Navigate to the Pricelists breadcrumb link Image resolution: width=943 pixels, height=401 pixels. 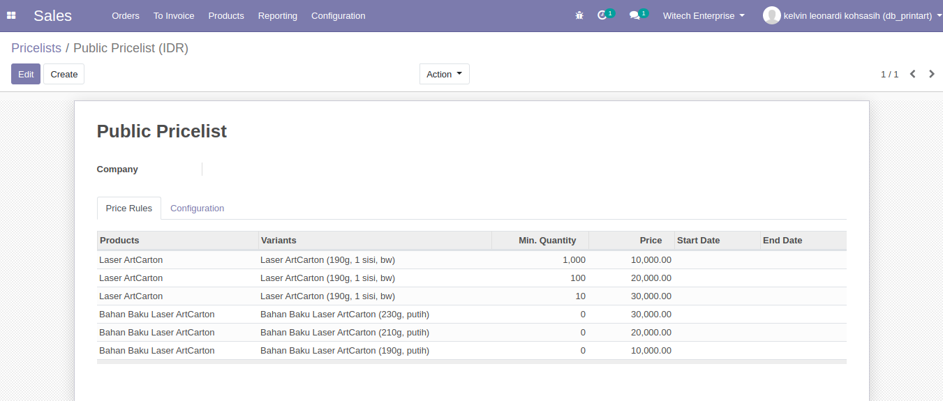(x=36, y=48)
